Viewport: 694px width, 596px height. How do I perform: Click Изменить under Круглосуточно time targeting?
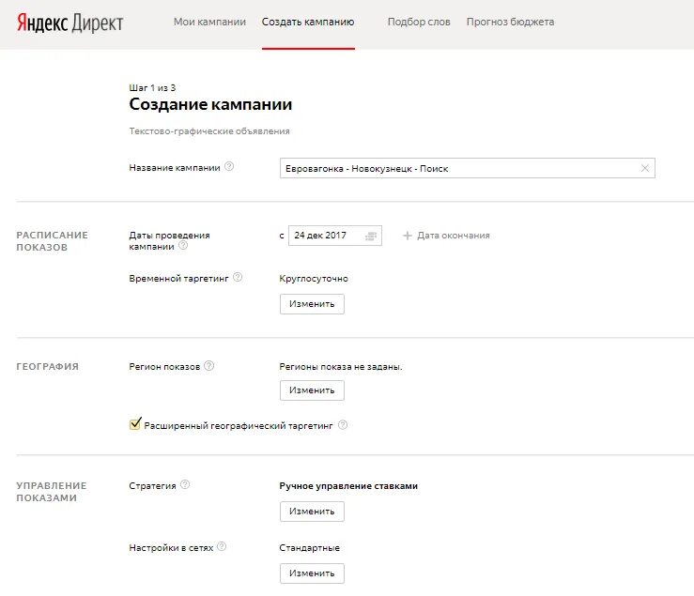312,304
